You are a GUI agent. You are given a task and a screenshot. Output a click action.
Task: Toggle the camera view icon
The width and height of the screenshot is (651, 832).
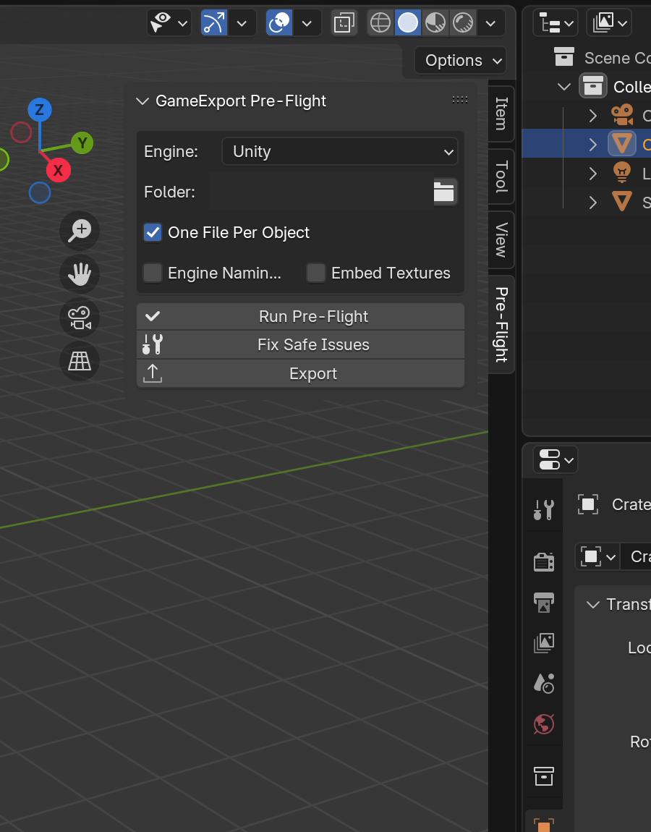pos(80,318)
